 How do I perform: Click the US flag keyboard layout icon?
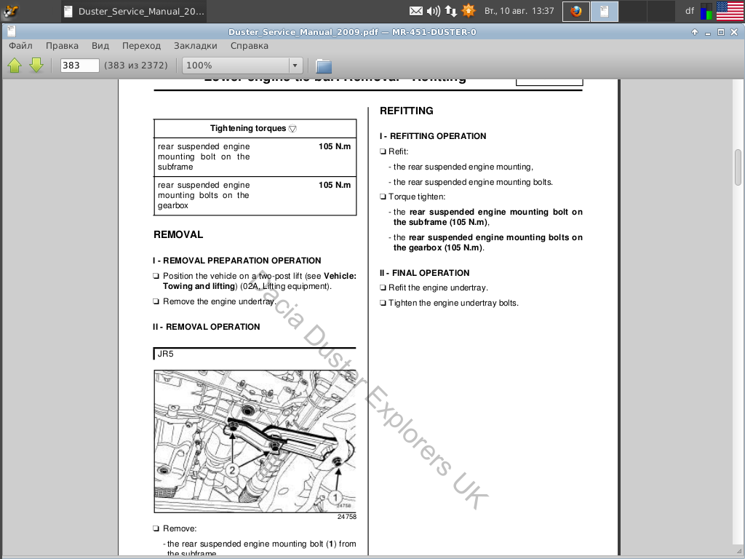730,11
